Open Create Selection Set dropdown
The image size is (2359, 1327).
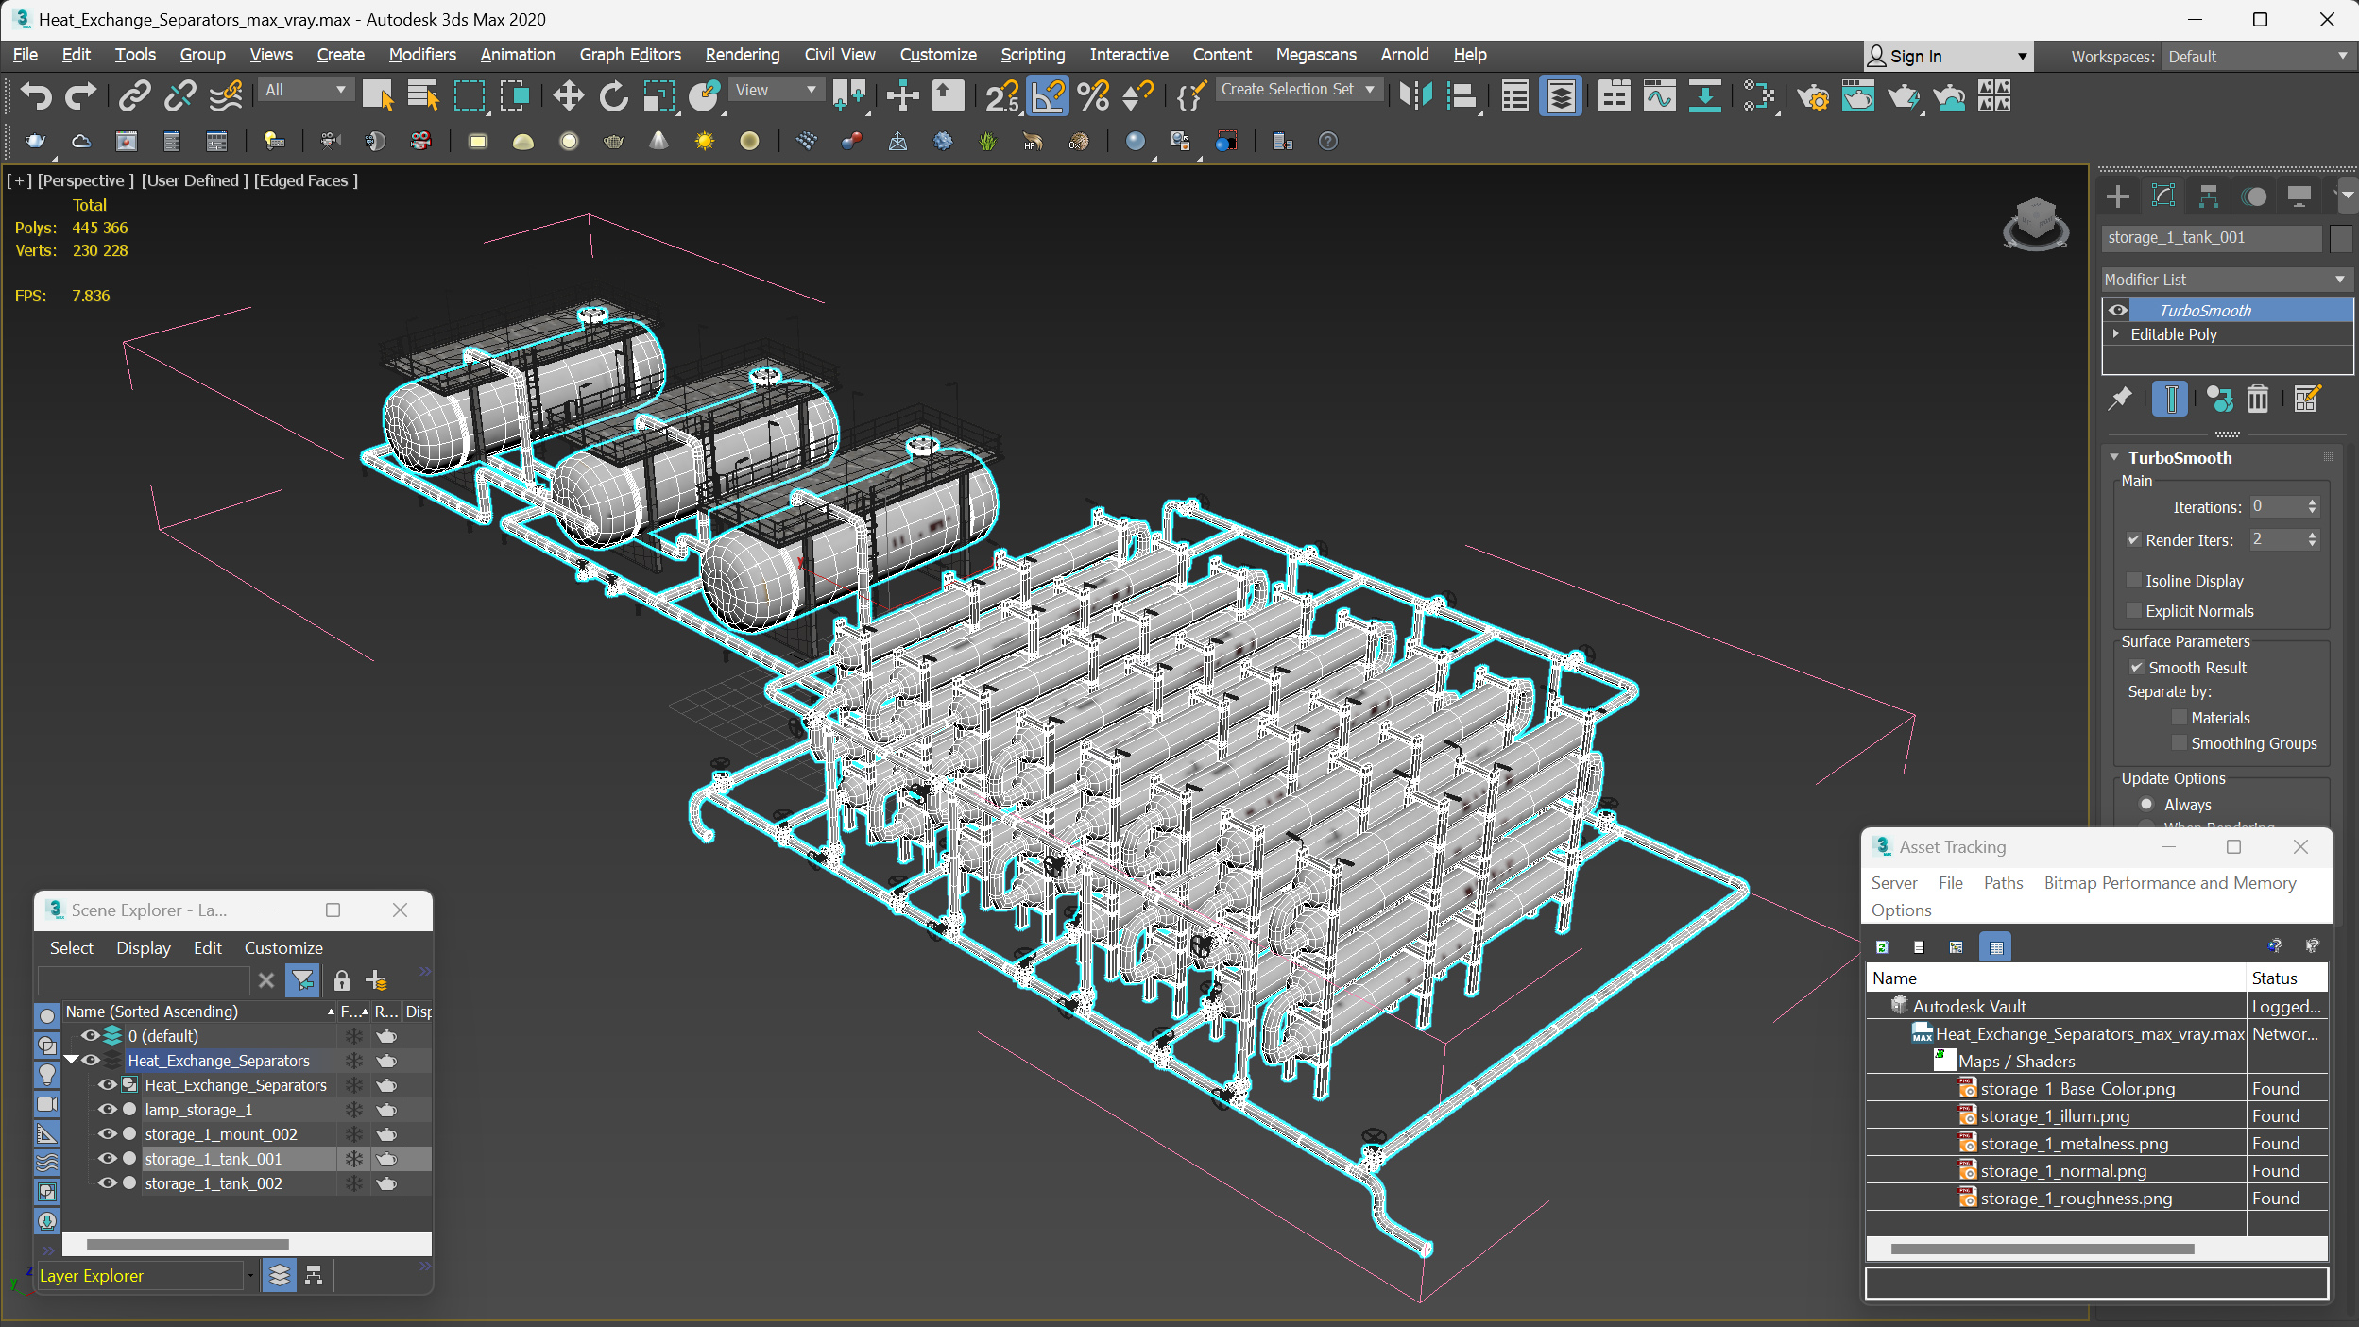click(x=1298, y=89)
